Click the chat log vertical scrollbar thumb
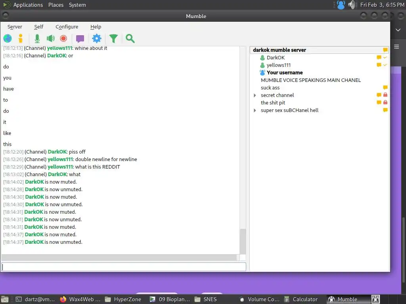 pos(243,241)
